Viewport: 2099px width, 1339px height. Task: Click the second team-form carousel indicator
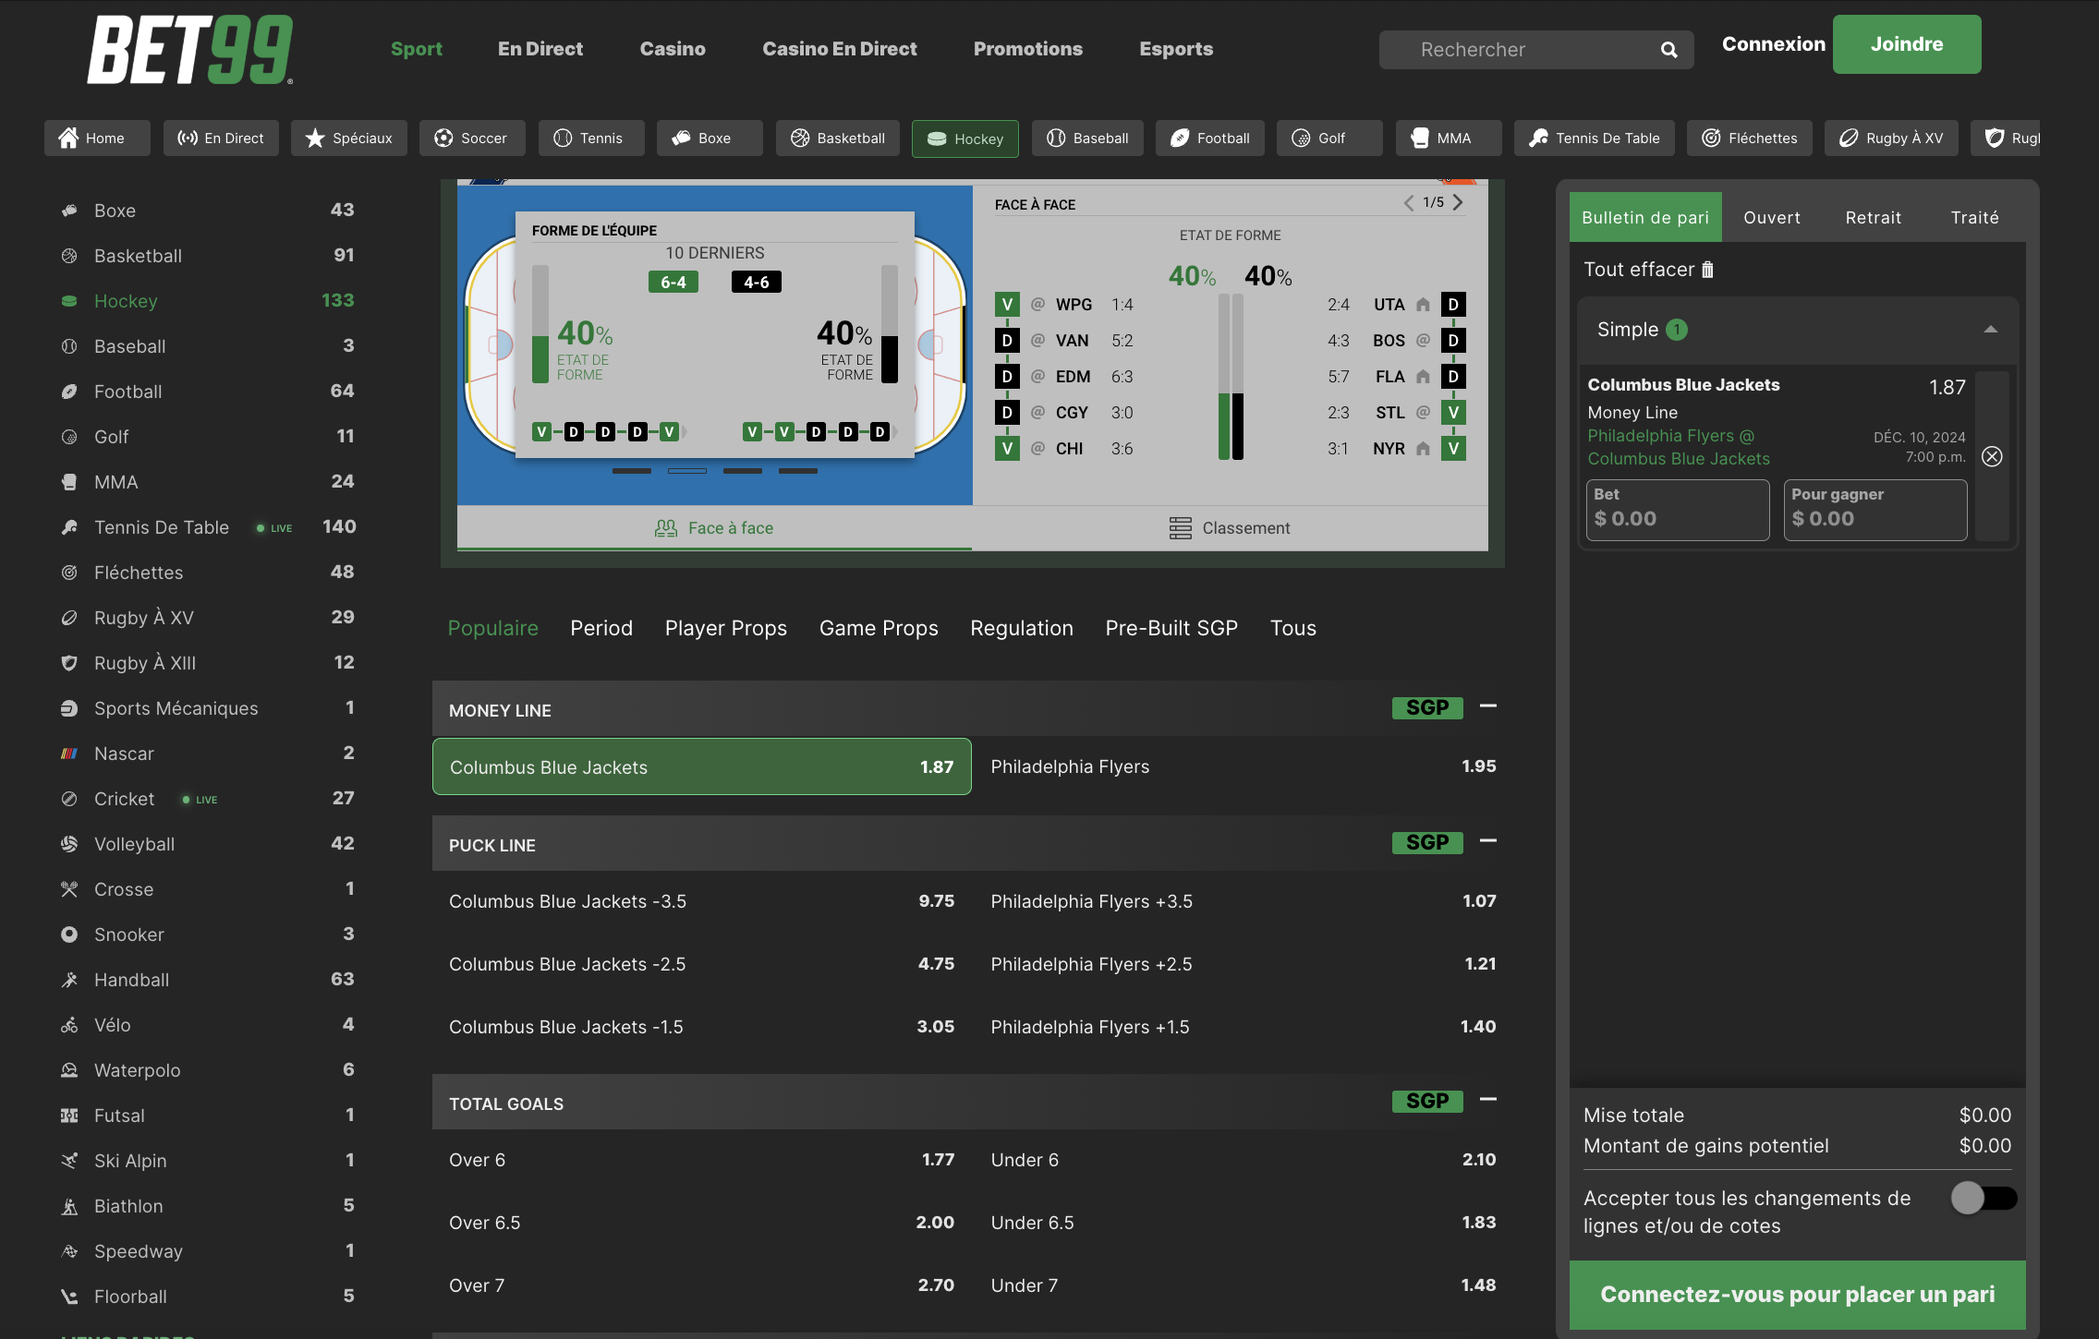click(x=687, y=471)
